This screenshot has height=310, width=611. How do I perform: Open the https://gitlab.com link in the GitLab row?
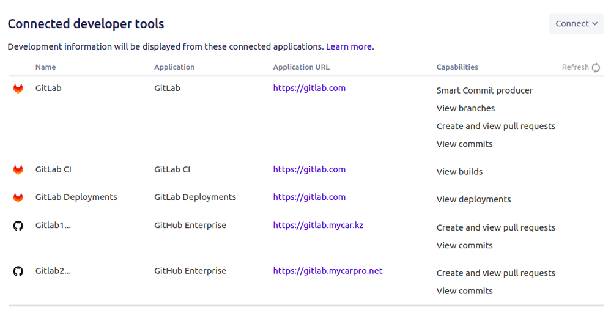click(x=309, y=88)
